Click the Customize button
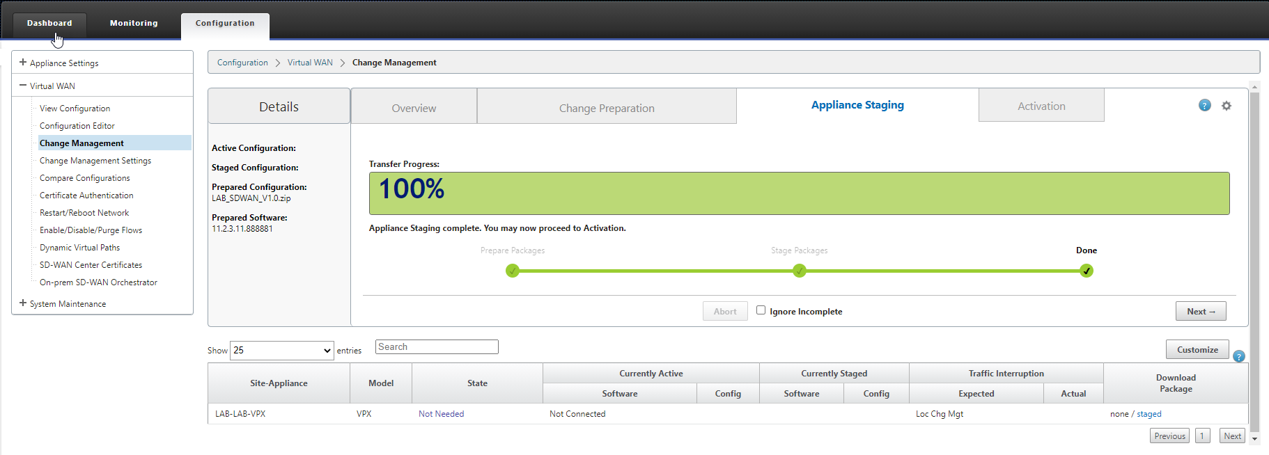Viewport: 1269px width, 455px height. tap(1197, 350)
